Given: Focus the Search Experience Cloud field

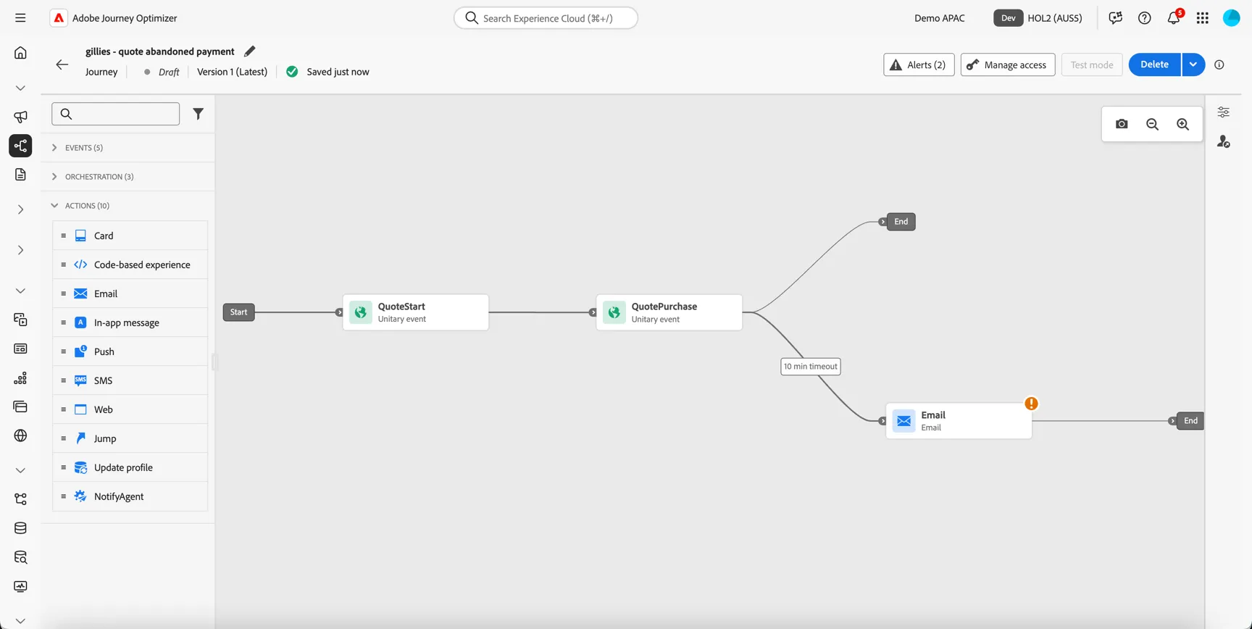Looking at the screenshot, I should (546, 18).
